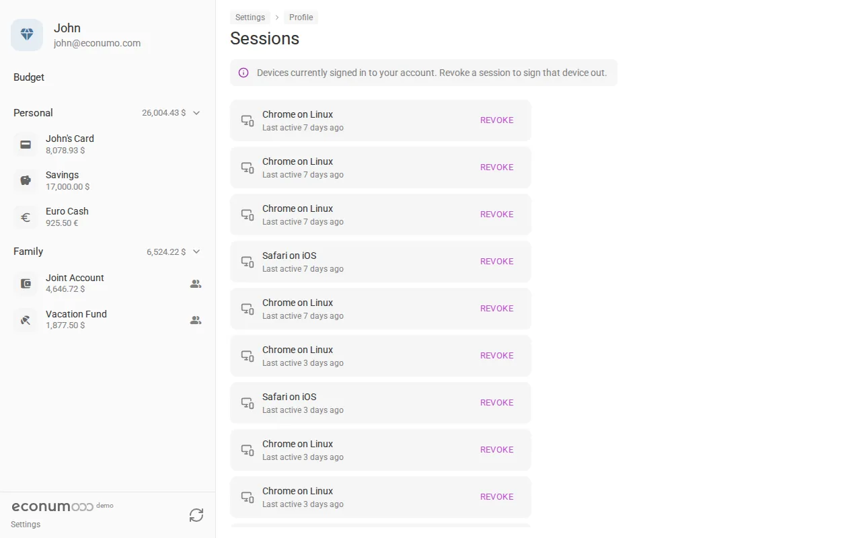
Task: Click John's diamond avatar icon
Action: 27,35
